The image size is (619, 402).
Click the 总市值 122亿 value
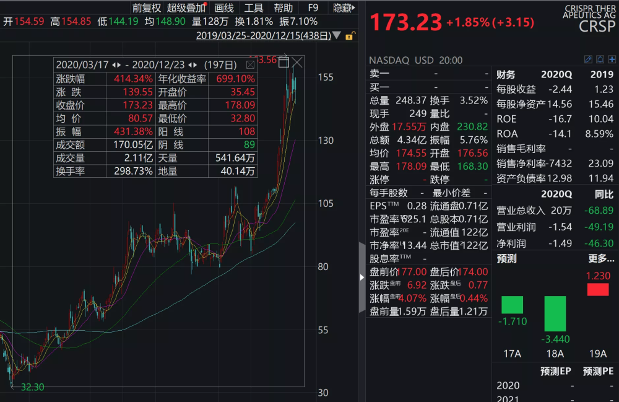(475, 245)
